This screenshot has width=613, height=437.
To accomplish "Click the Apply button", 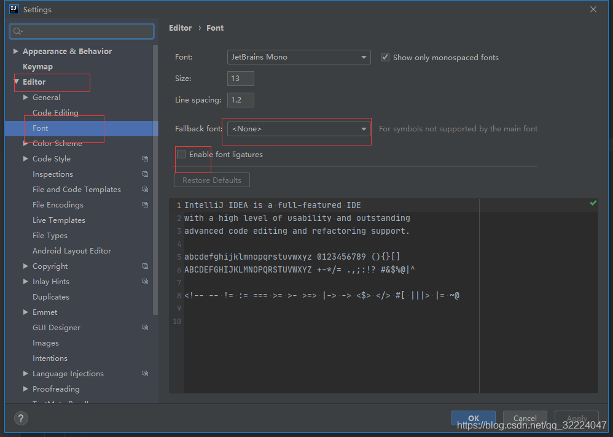I will (577, 418).
